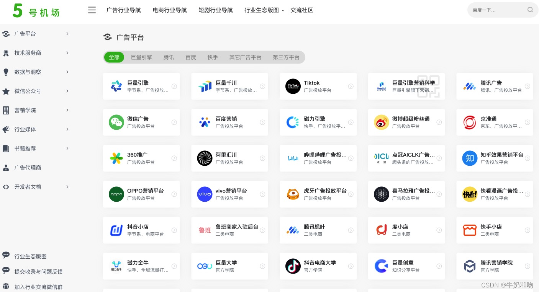Expand the 营销学院 chevron
This screenshot has height=292, width=539.
[67, 110]
